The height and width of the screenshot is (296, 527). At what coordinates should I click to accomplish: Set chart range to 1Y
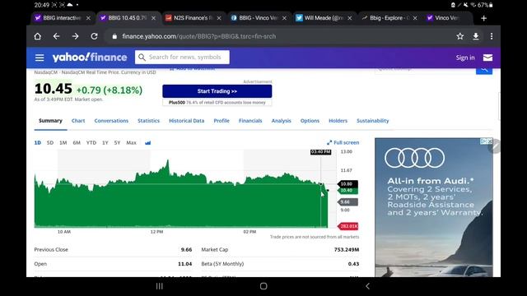pos(105,142)
